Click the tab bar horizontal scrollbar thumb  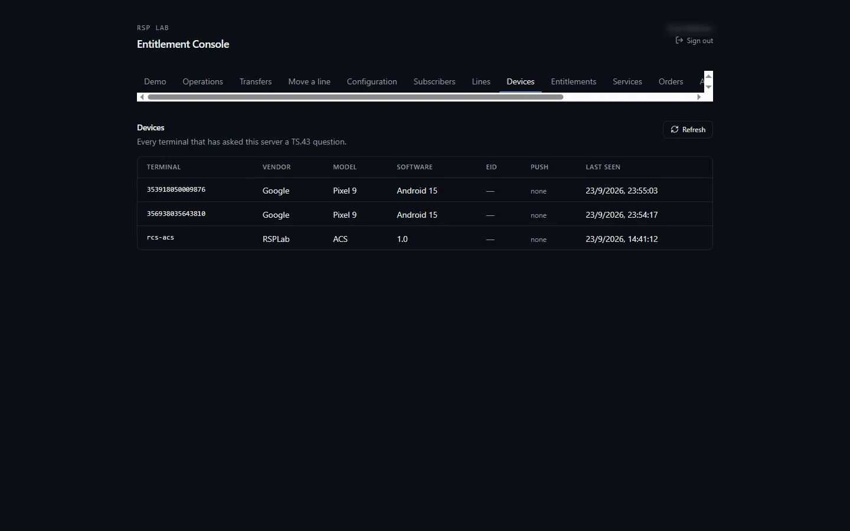(355, 97)
